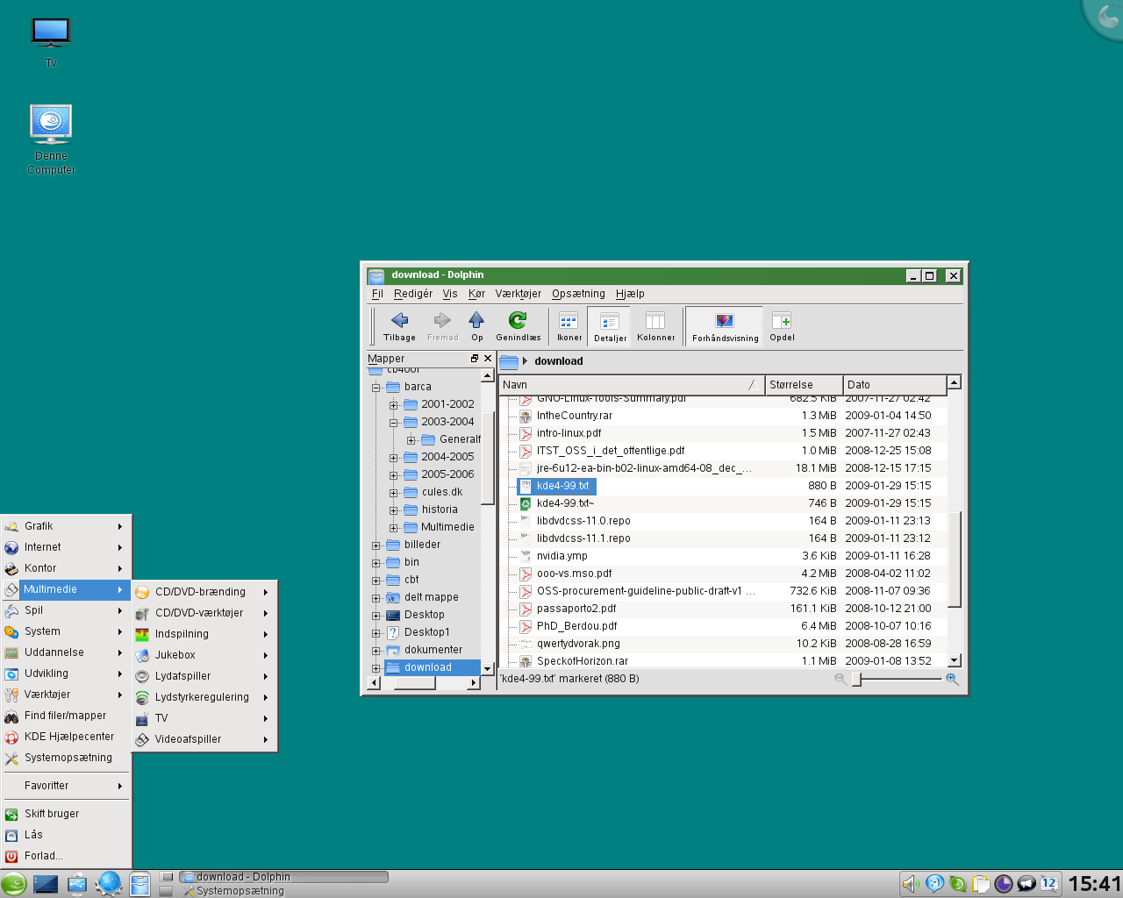Expand the 2004-2005 folder node
This screenshot has width=1123, height=898.
pos(394,458)
